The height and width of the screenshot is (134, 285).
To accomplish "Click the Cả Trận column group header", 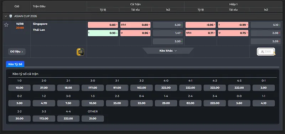I will point(135,4).
